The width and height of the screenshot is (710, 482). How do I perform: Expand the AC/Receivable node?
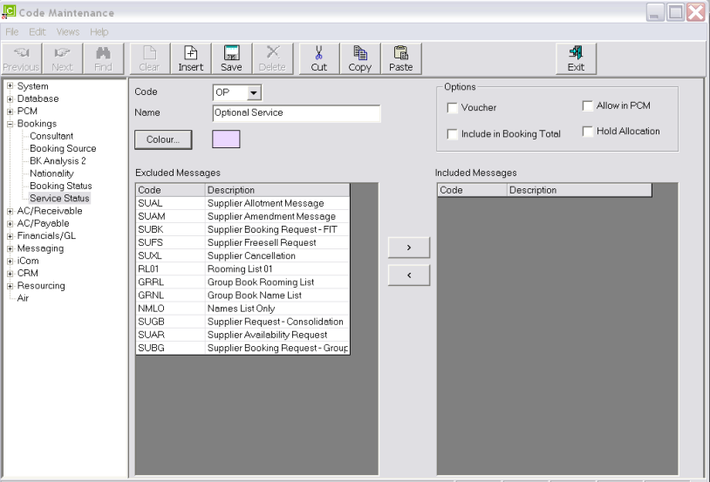click(x=10, y=211)
